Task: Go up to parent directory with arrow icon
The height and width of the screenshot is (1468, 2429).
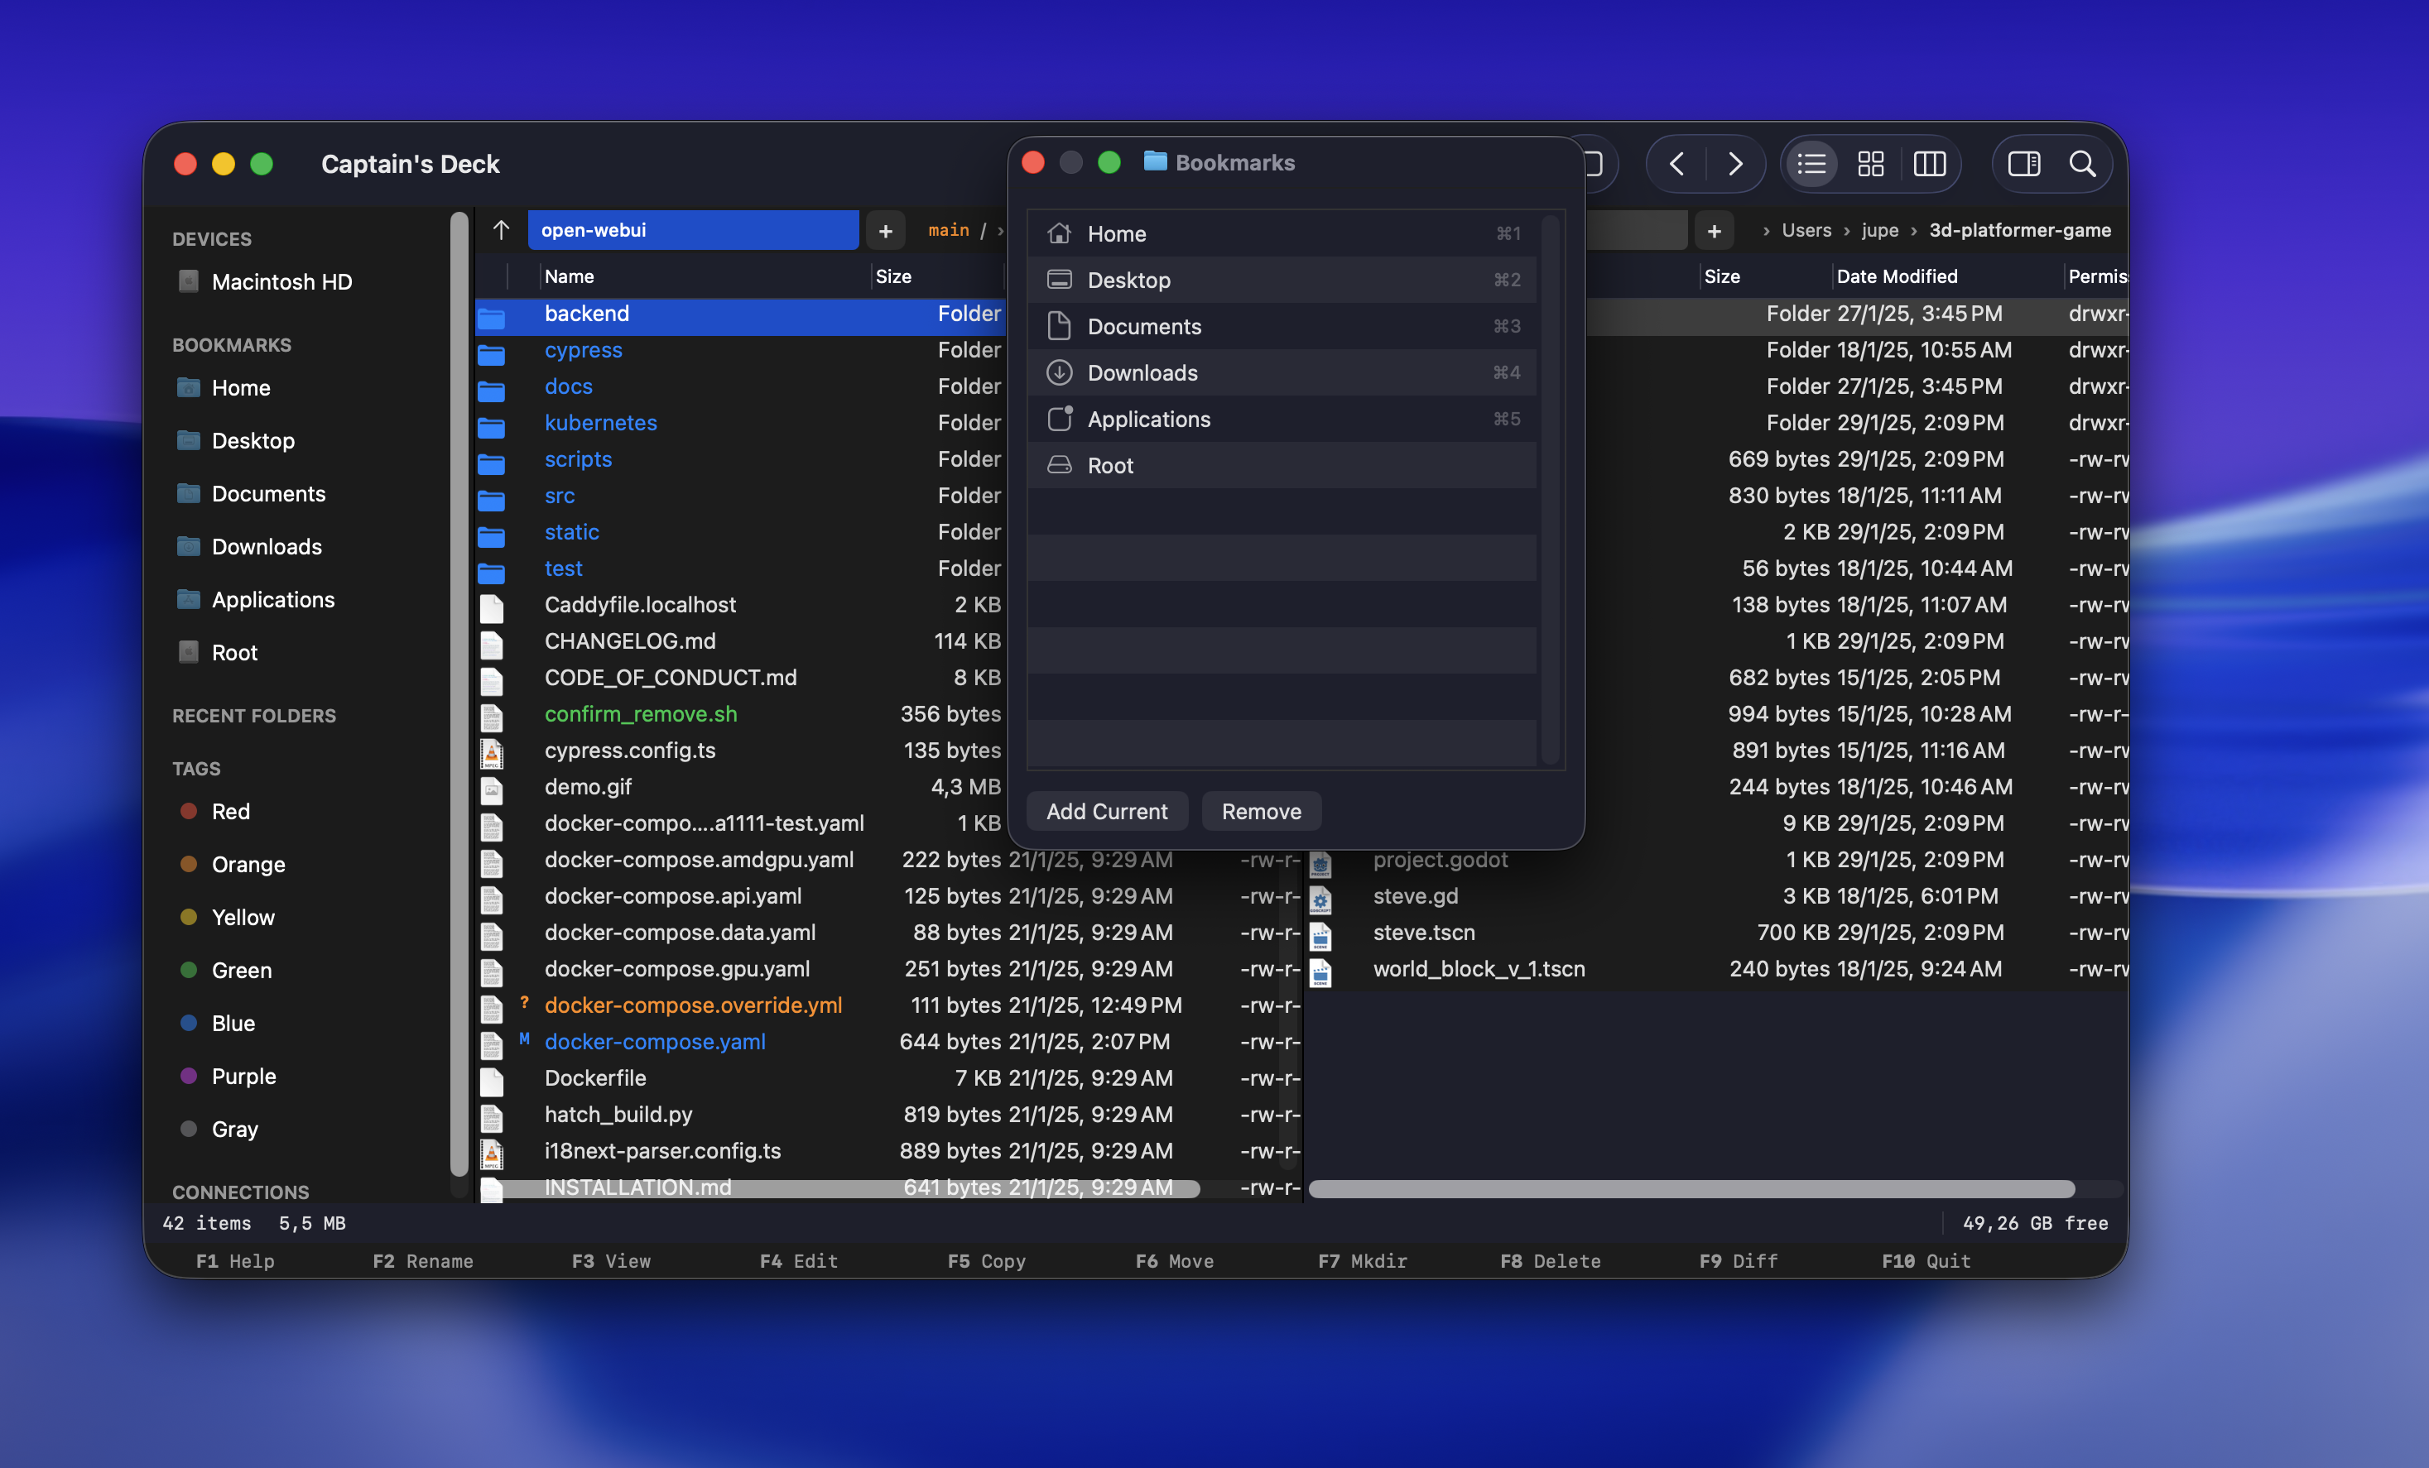Action: point(501,229)
